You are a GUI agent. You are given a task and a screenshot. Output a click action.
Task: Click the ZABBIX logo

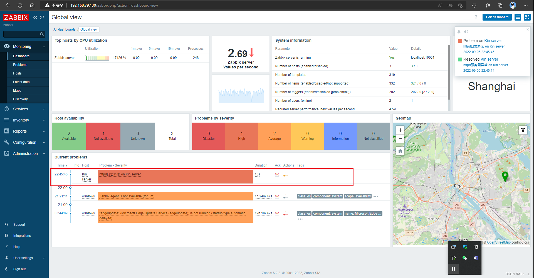(x=16, y=18)
